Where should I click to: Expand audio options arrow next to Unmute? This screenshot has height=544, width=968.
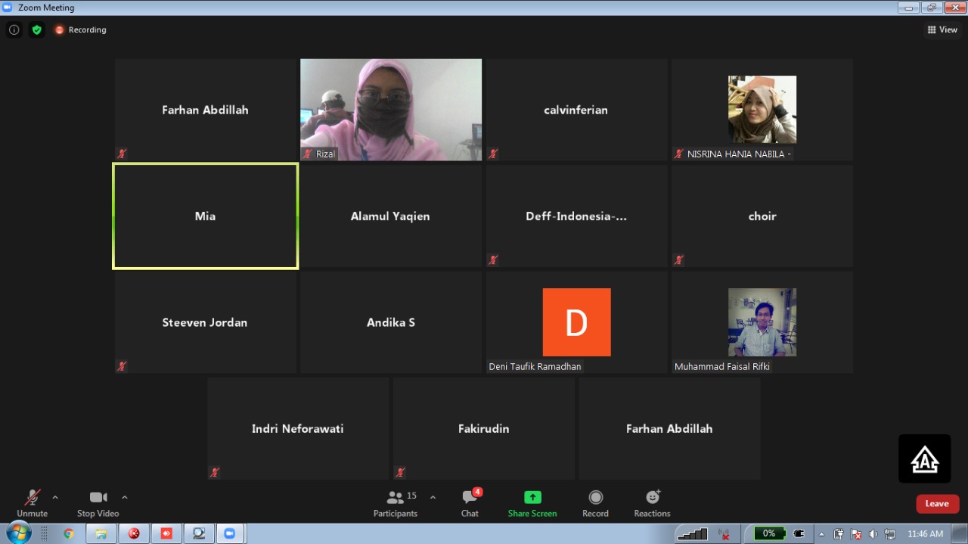tap(55, 497)
